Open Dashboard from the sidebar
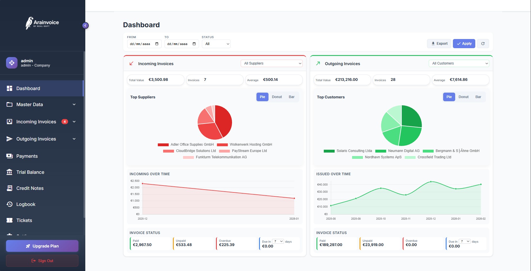The width and height of the screenshot is (531, 271). tap(28, 88)
